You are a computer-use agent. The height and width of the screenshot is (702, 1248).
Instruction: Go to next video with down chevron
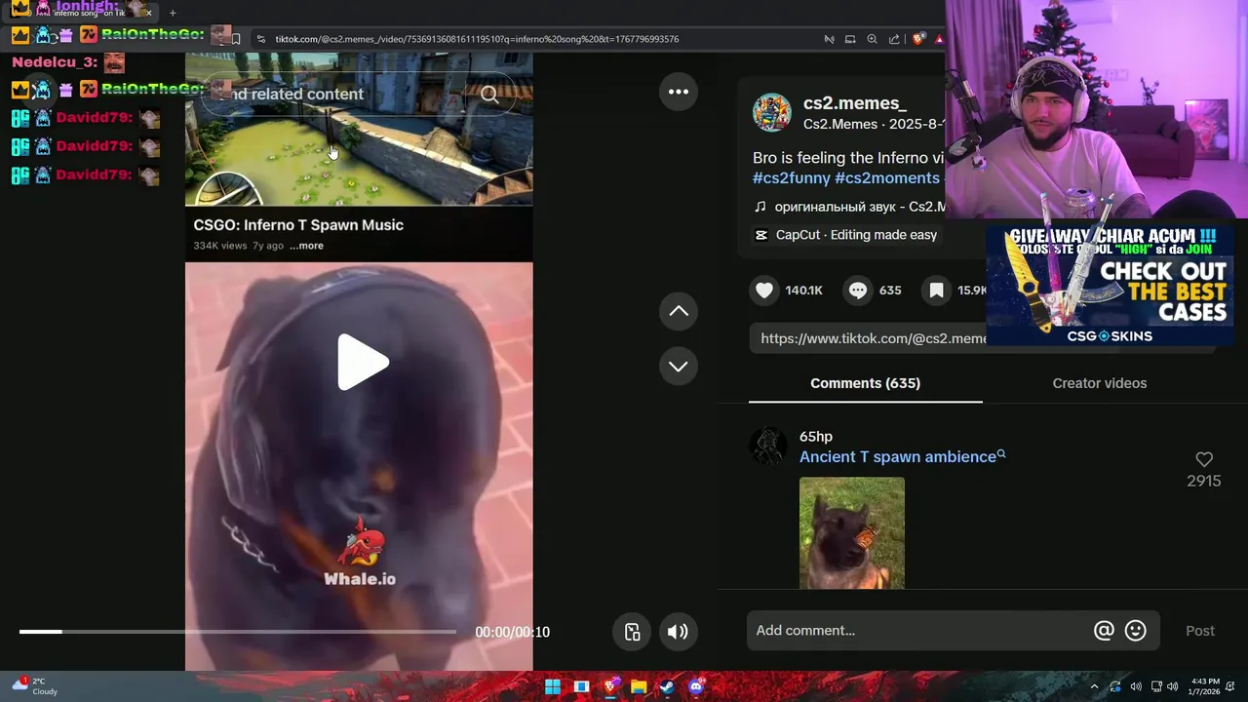pos(679,367)
